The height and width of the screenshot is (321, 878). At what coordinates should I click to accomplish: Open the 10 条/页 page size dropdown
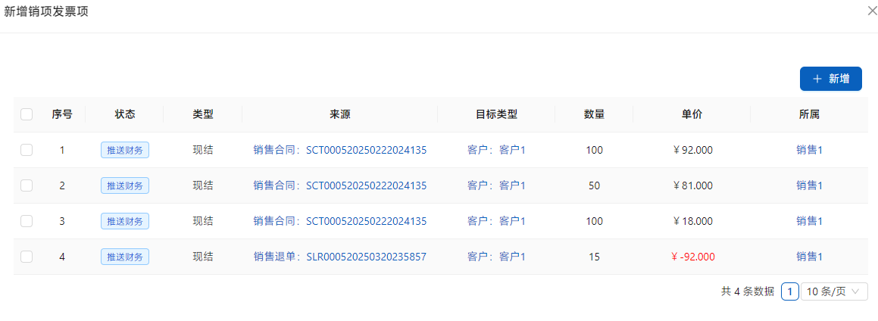(834, 291)
